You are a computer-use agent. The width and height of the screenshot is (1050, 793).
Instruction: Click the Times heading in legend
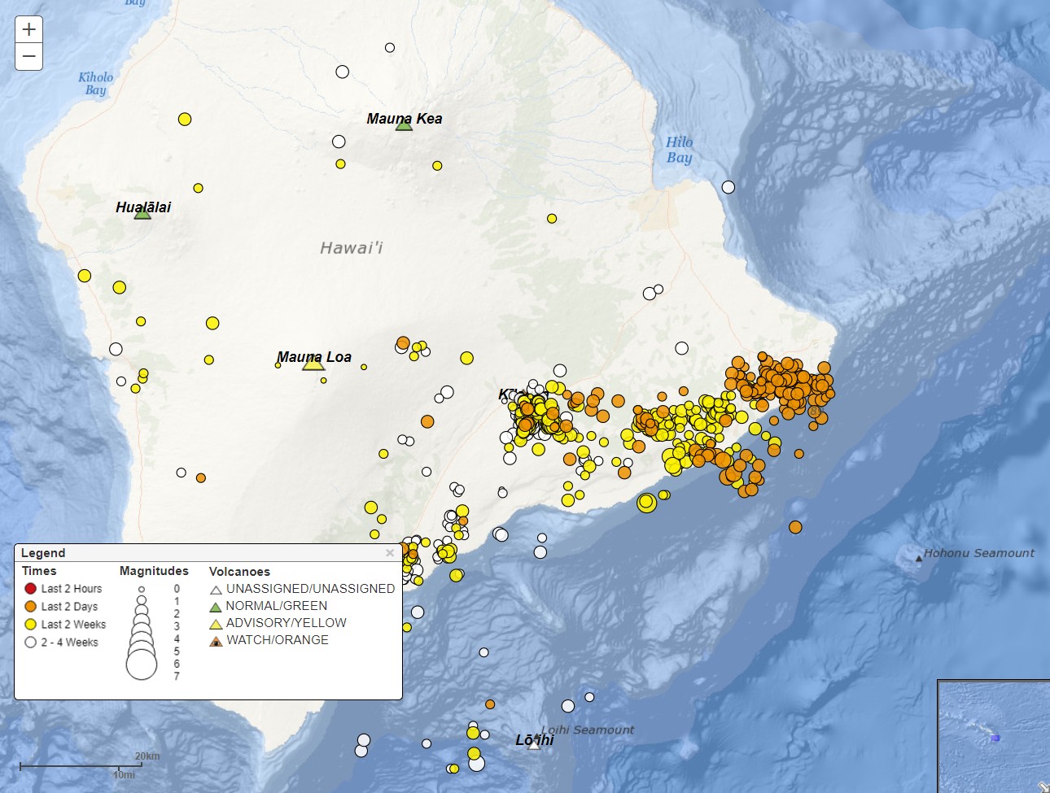point(39,571)
